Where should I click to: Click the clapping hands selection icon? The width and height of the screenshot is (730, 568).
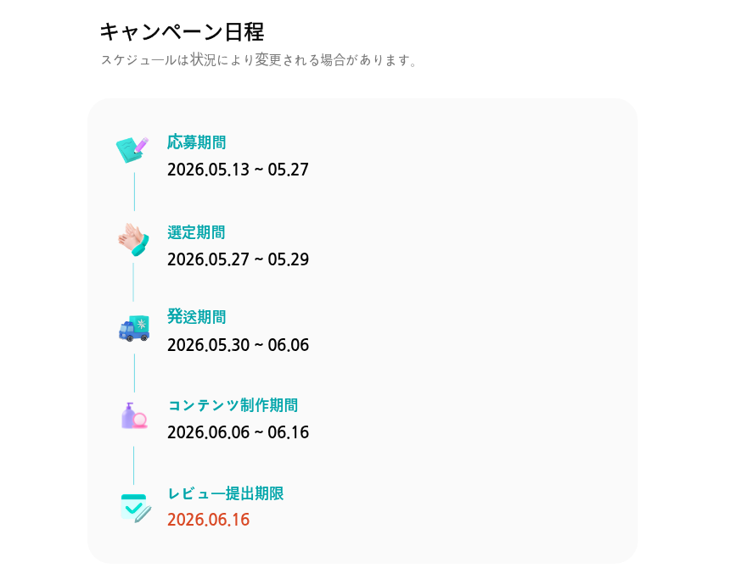click(x=133, y=239)
